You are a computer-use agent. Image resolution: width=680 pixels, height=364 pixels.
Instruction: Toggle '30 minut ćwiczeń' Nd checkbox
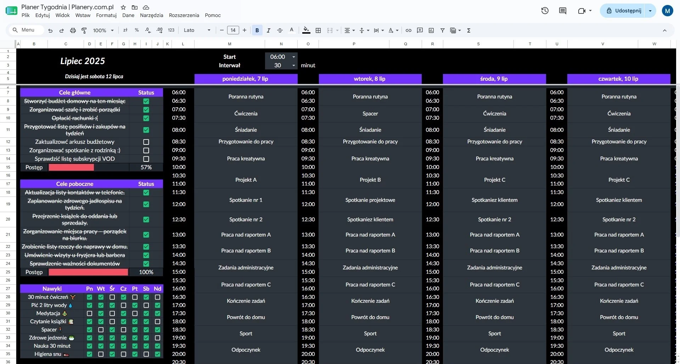pyautogui.click(x=158, y=297)
